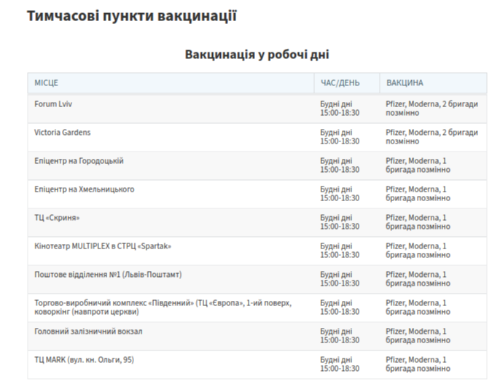Select the 'Поштове відділення №1 (Львів-Поштамт)' cell

coord(171,279)
